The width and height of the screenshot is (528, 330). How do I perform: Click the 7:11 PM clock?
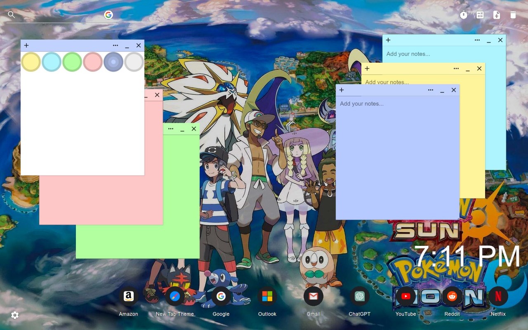click(x=467, y=256)
